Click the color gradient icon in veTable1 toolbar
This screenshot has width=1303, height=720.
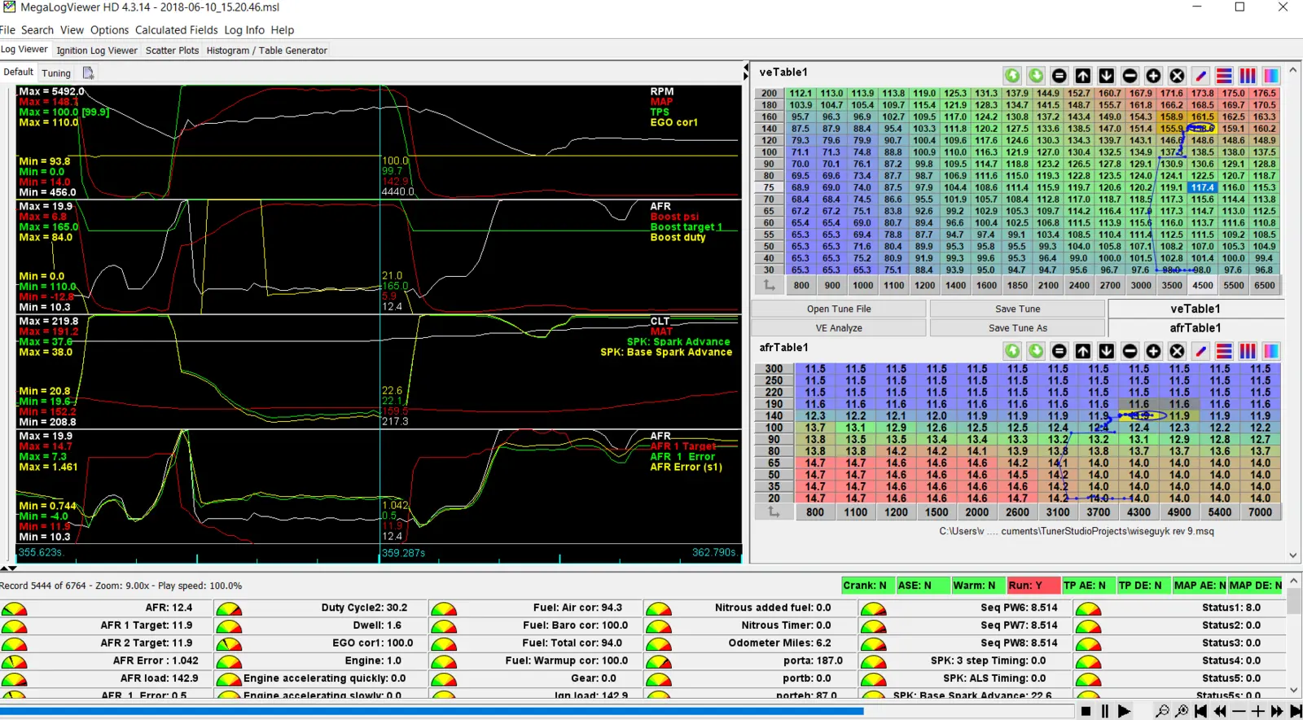coord(1271,76)
